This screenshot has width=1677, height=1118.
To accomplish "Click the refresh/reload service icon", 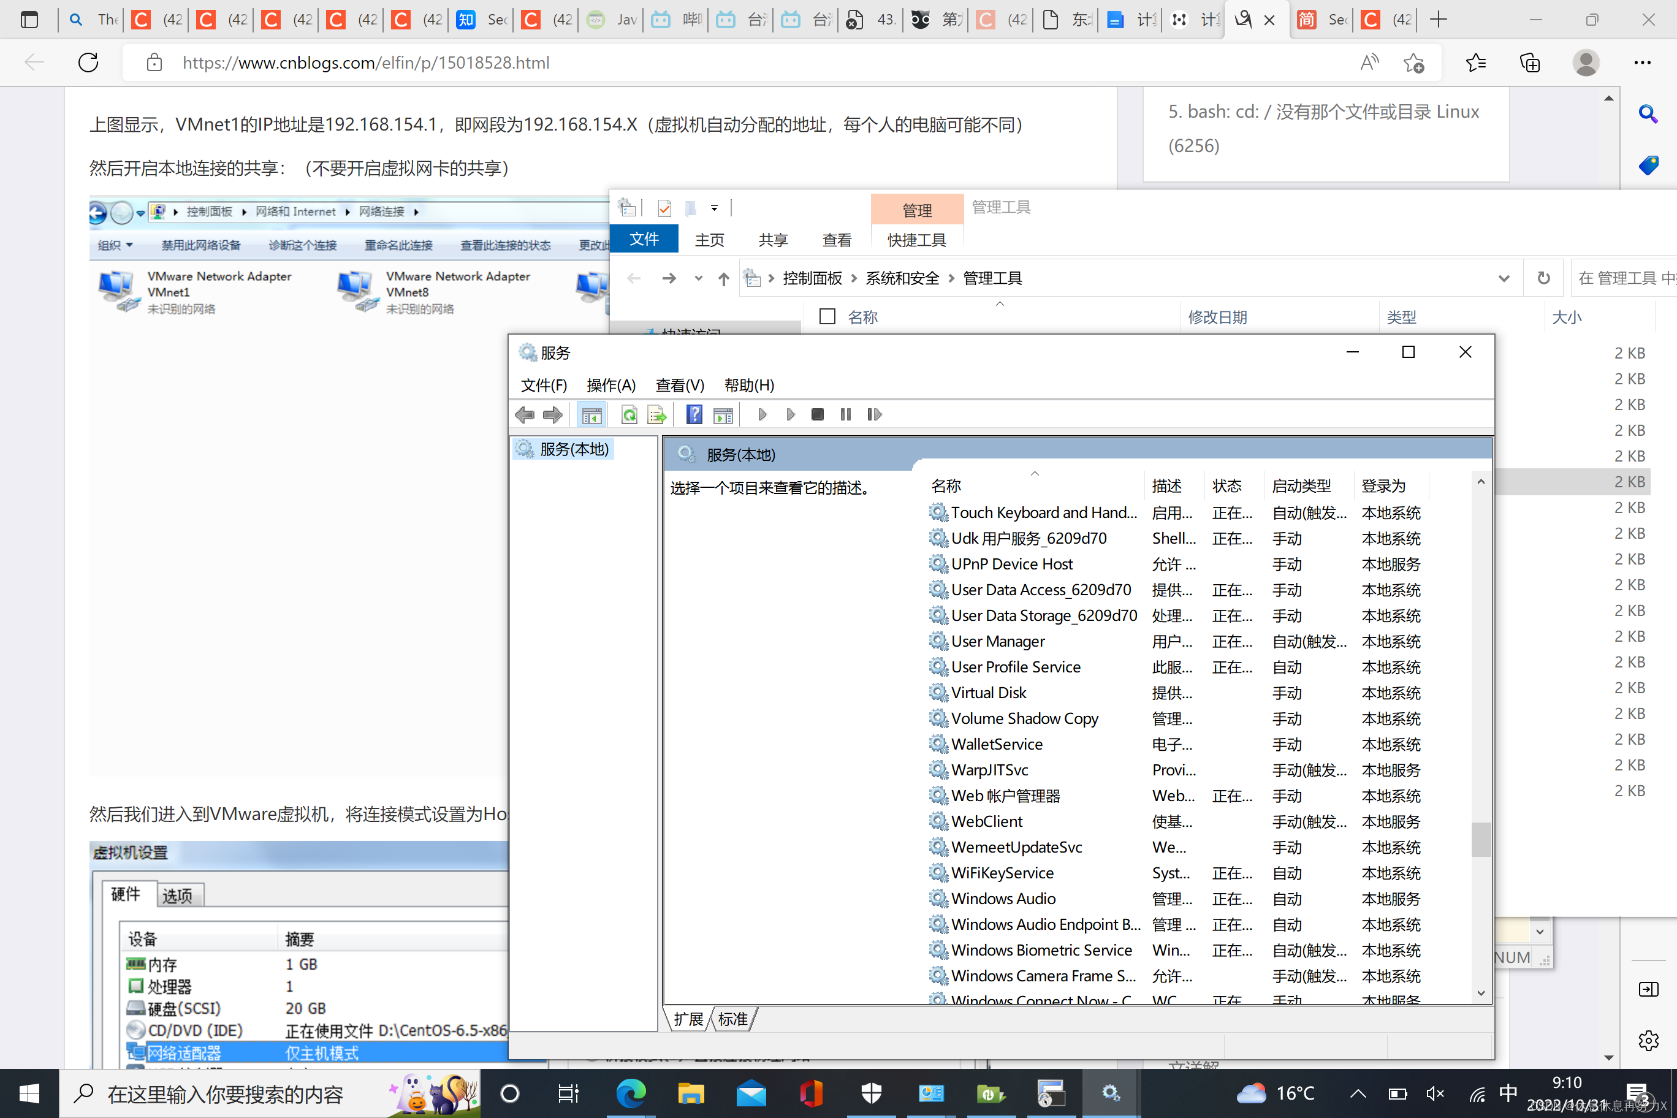I will tap(631, 414).
